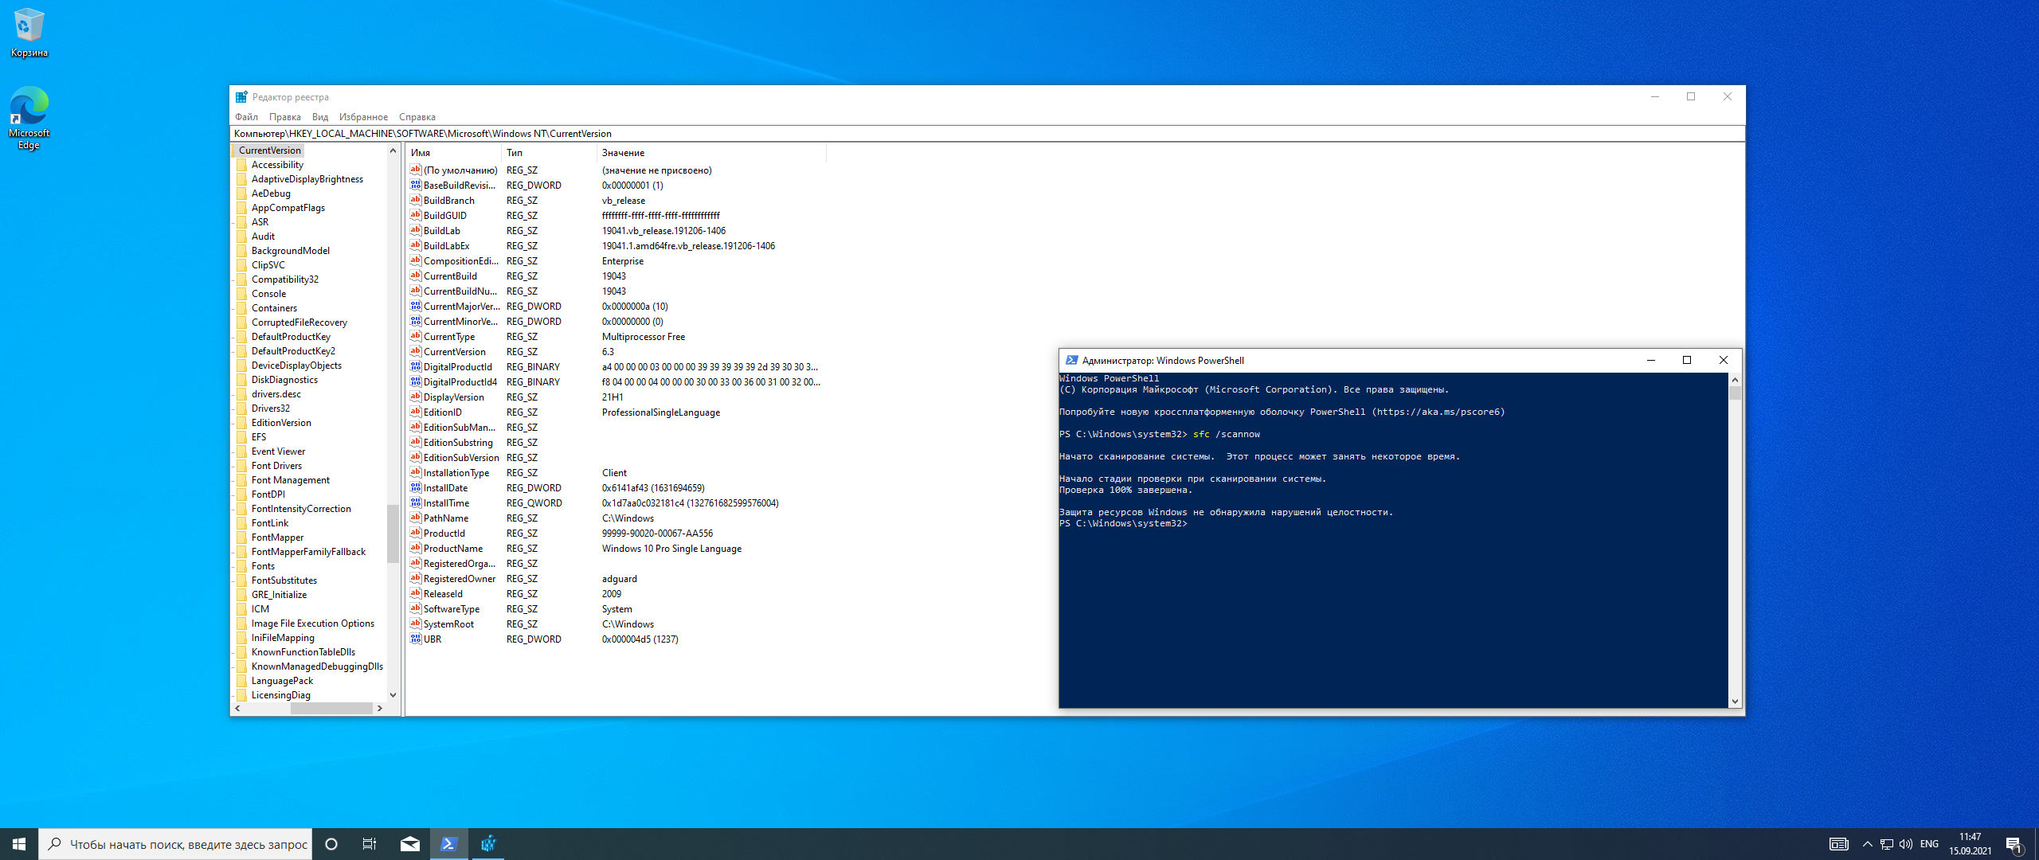Image resolution: width=2039 pixels, height=860 pixels.
Task: Click the 'Windows 10 Pro Single Language' value
Action: coord(671,549)
